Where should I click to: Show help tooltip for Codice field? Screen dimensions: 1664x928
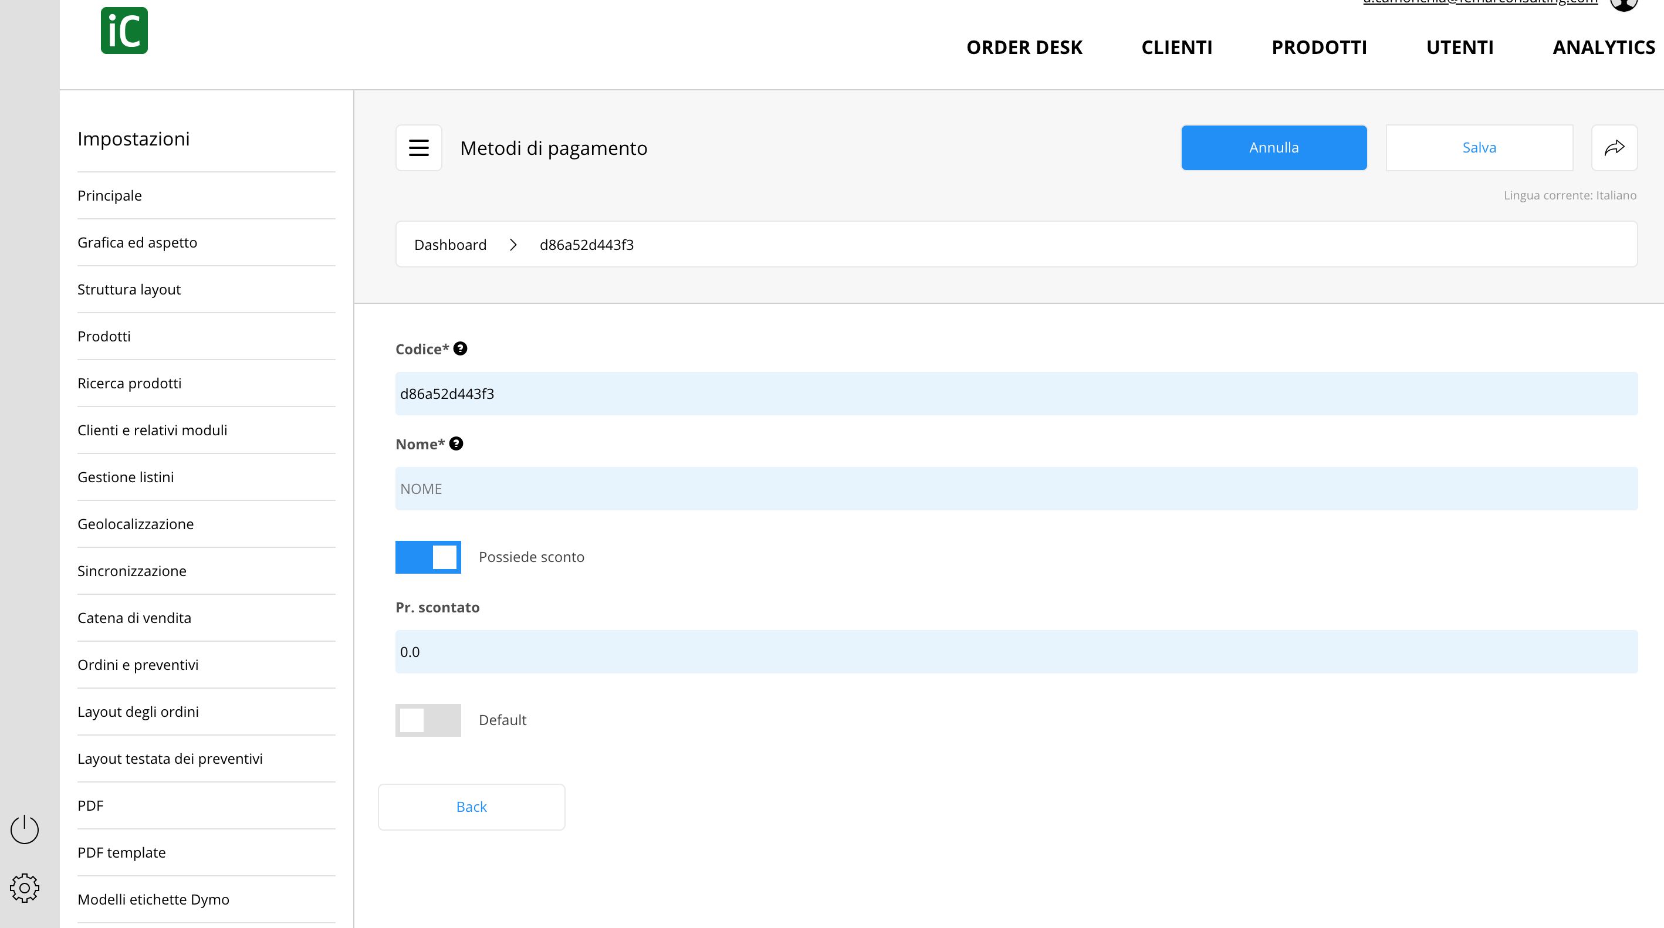(460, 348)
